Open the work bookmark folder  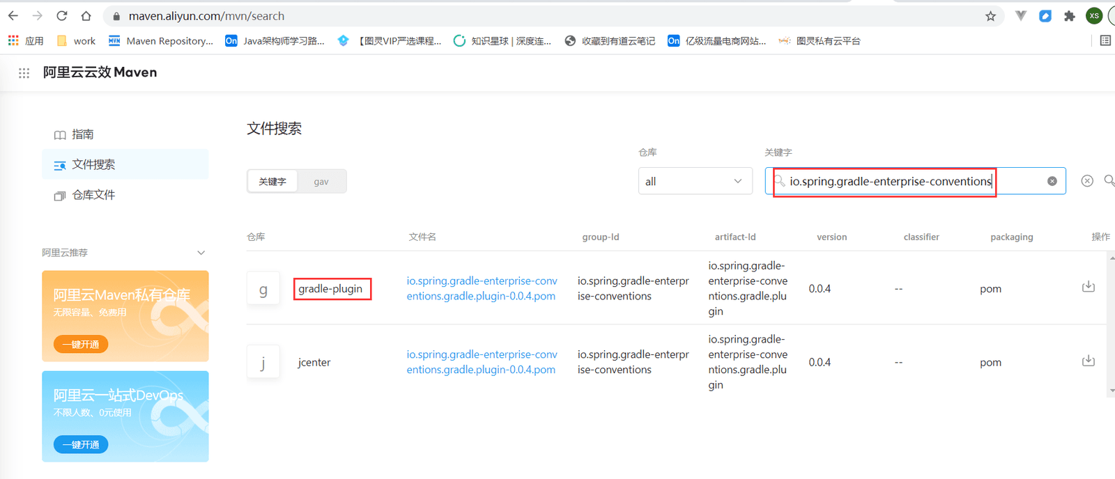click(x=76, y=41)
